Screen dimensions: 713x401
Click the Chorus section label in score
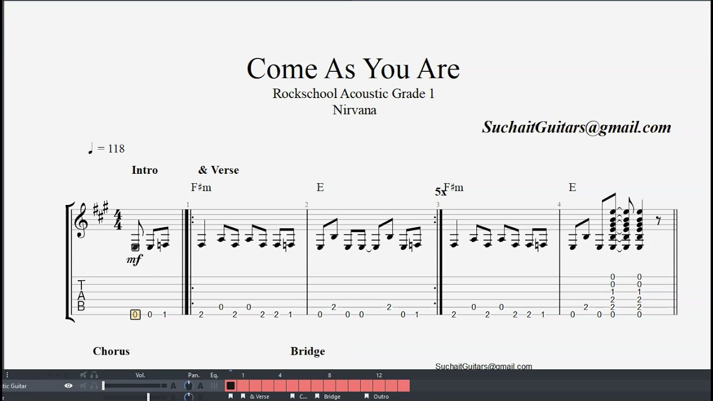pyautogui.click(x=111, y=351)
